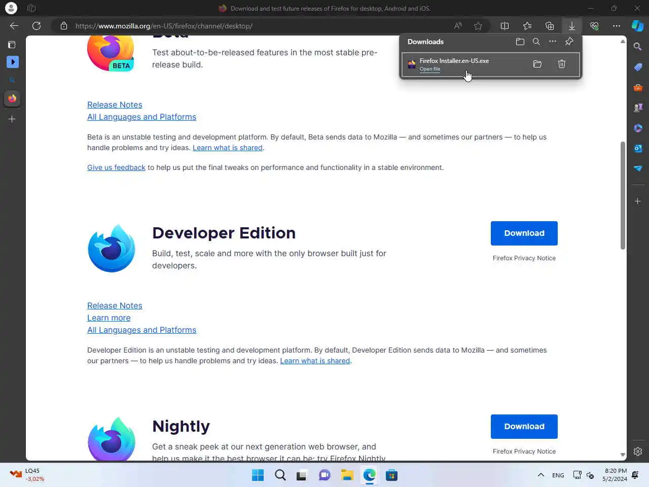Open split screen view
649x487 pixels.
(x=504, y=26)
